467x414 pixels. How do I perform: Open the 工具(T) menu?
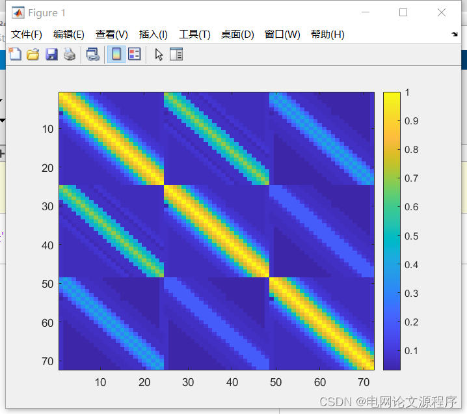click(194, 34)
